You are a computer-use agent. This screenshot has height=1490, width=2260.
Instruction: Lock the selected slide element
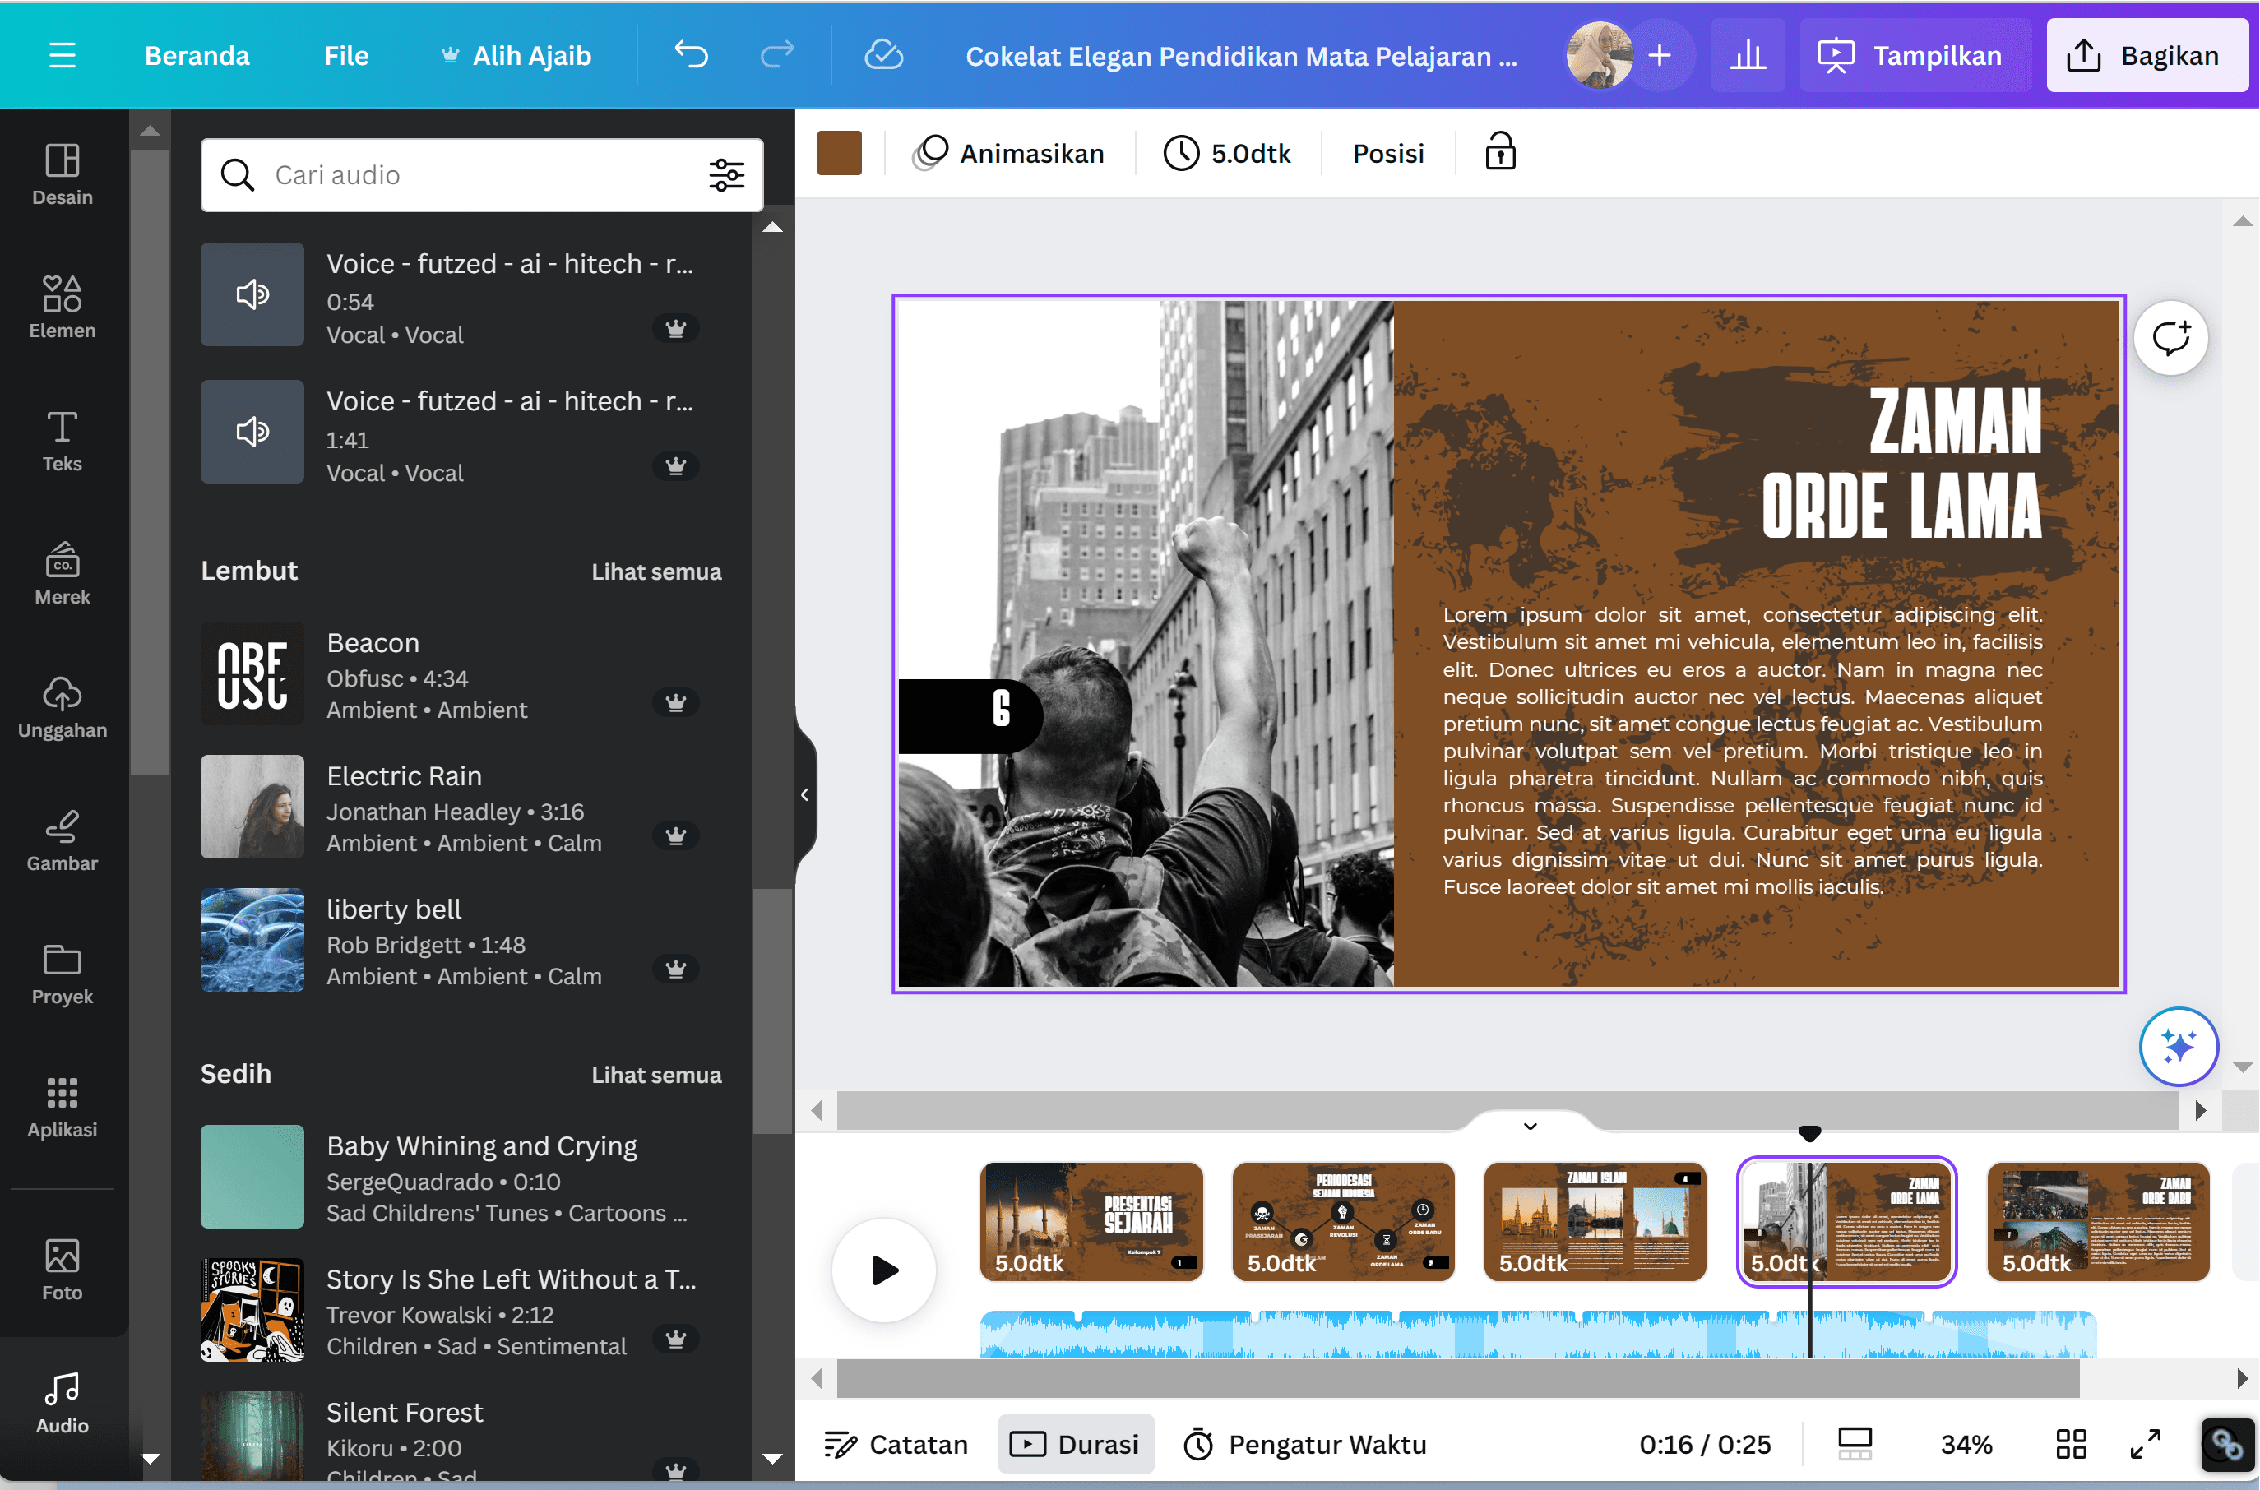[1498, 152]
